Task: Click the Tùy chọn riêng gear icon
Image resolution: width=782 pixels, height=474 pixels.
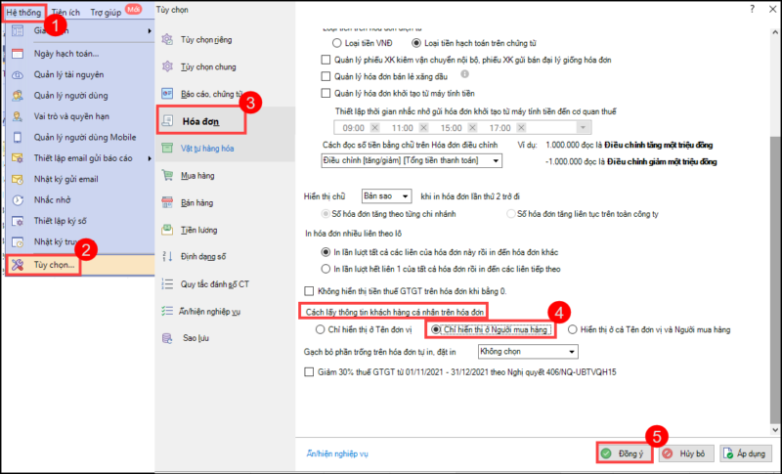Action: tap(167, 39)
